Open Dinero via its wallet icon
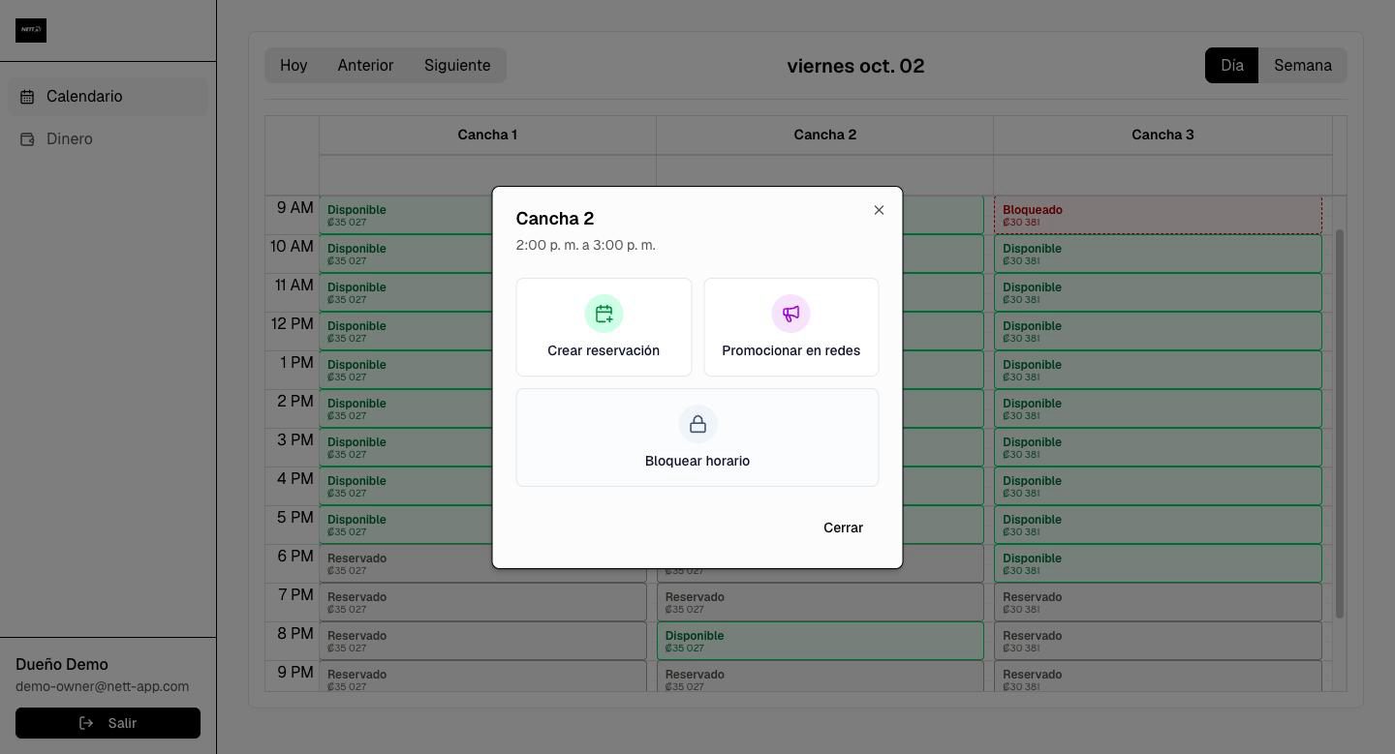The image size is (1395, 754). (27, 139)
